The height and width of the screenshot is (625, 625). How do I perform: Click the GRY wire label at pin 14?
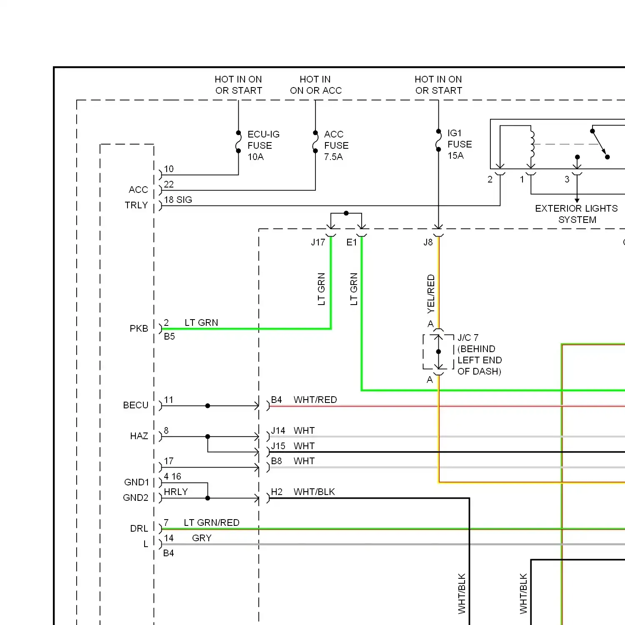click(202, 538)
